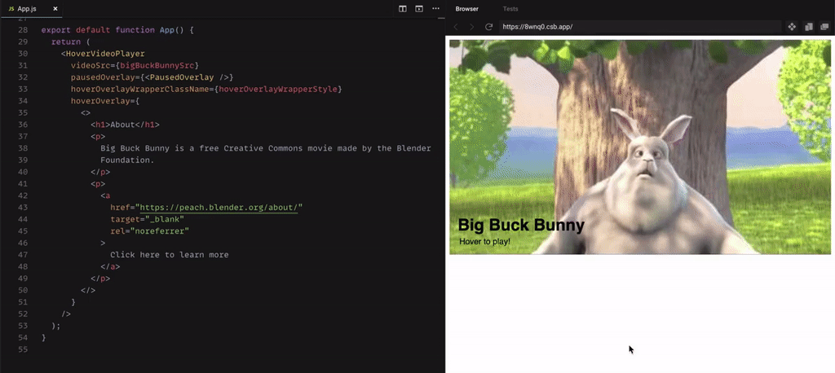Switch to the Browser tab
The image size is (835, 373).
[467, 9]
